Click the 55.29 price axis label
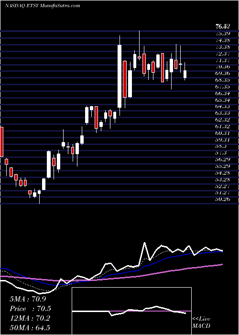The image size is (239, 335). pyautogui.click(x=223, y=166)
